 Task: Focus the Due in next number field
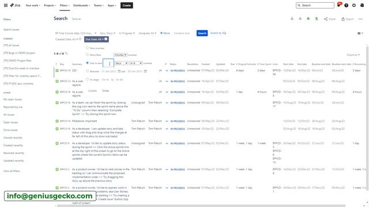click(x=108, y=63)
